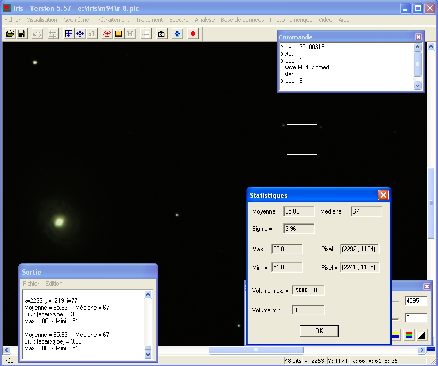438x366 pixels.
Task: Click the blue four-arrows toolbar icon
Action: click(x=80, y=33)
